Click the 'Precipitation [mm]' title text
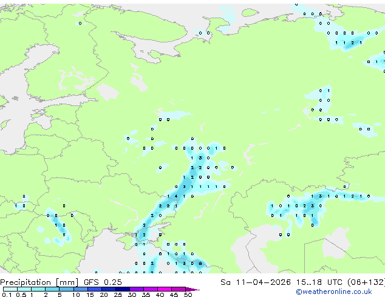This screenshot has width=385, height=297. [x=39, y=282]
